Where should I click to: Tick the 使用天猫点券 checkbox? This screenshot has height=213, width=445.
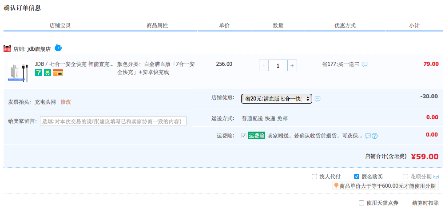coord(362,203)
